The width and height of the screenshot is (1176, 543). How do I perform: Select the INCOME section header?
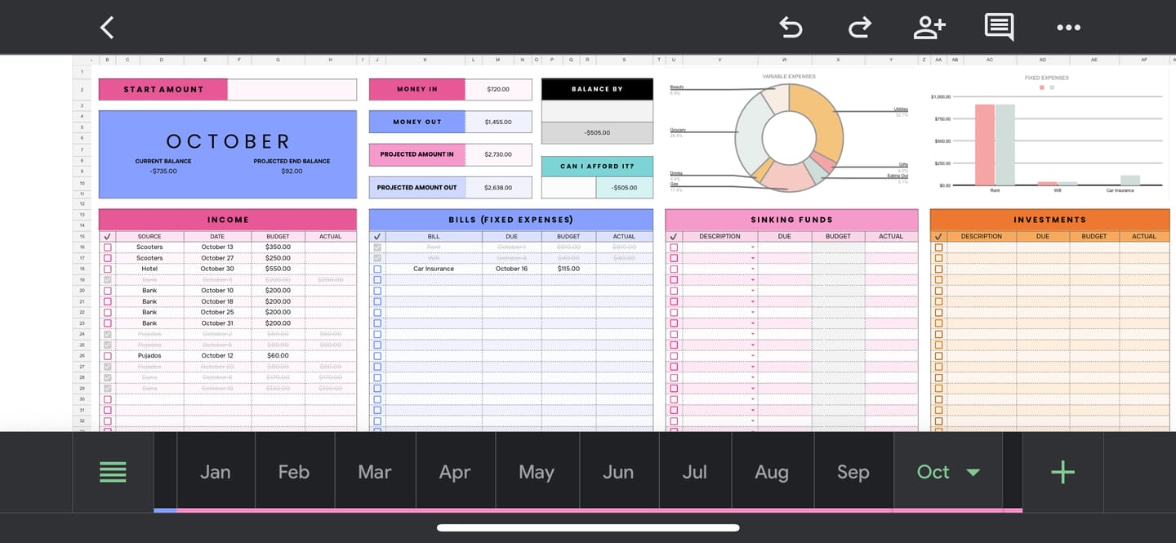click(228, 220)
